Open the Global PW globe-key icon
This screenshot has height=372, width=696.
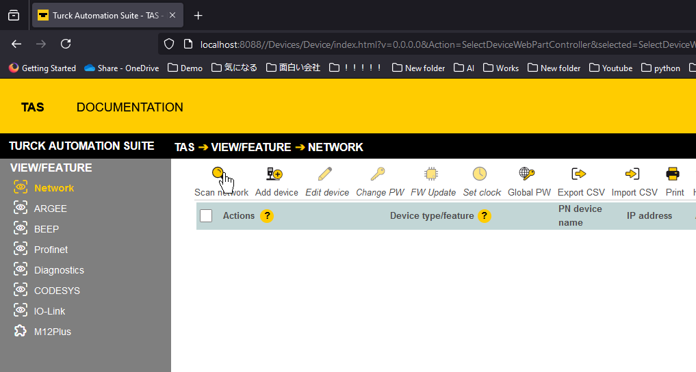tap(527, 174)
